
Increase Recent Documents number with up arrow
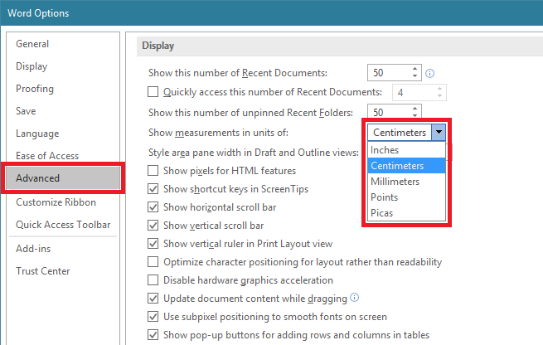[415, 69]
